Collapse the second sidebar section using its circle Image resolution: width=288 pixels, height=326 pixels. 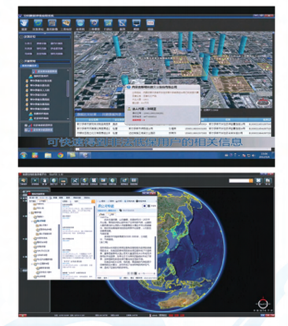[21, 61]
